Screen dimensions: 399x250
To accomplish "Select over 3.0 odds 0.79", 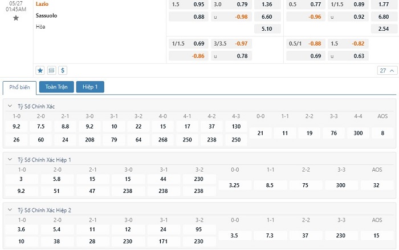I will [231, 5].
